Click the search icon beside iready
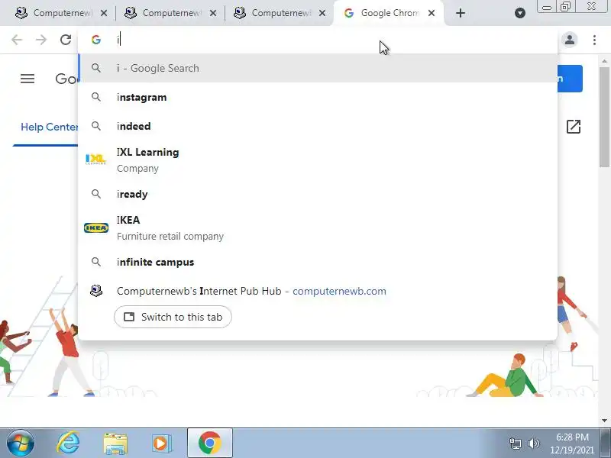 [x=96, y=194]
